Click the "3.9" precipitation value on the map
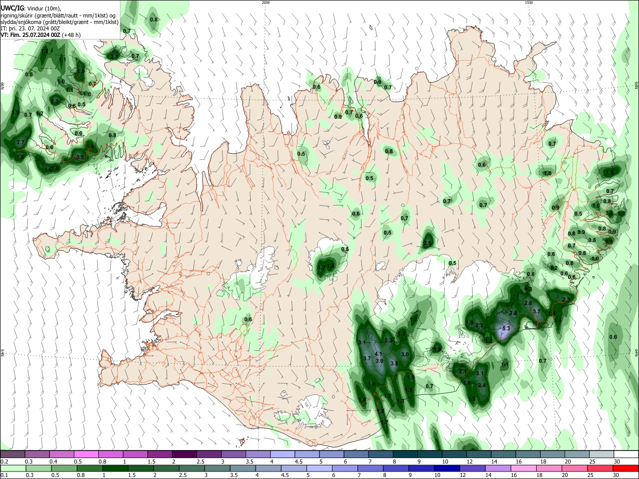The width and height of the screenshot is (639, 479). pyautogui.click(x=379, y=361)
